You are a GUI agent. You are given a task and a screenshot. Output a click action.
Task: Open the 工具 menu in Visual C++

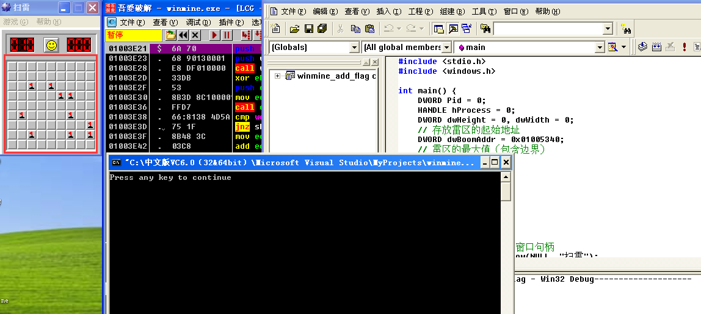484,12
